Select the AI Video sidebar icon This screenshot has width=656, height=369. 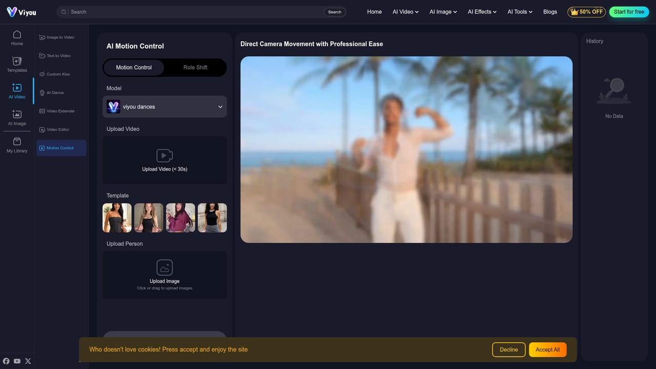coord(17,91)
